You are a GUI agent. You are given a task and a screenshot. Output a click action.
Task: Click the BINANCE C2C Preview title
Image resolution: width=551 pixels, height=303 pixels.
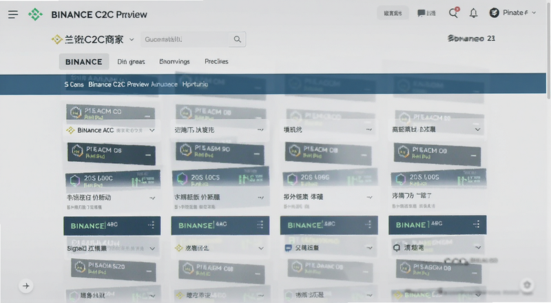(99, 14)
